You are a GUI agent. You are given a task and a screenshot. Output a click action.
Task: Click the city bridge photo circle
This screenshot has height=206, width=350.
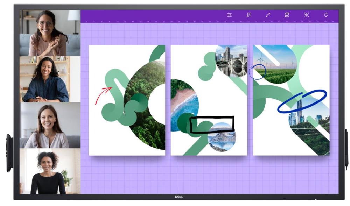231,61
